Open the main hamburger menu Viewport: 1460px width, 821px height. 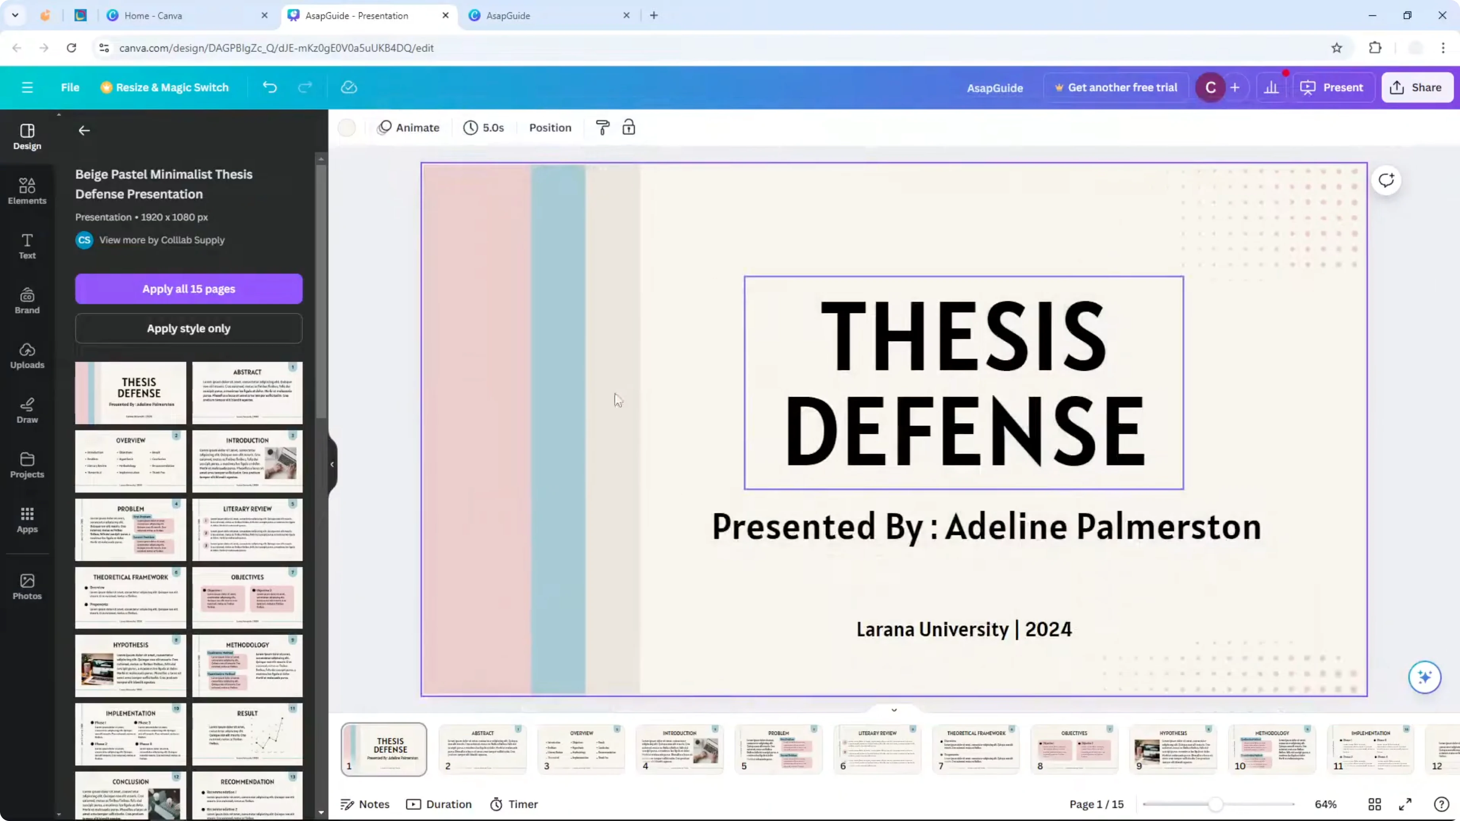coord(27,88)
